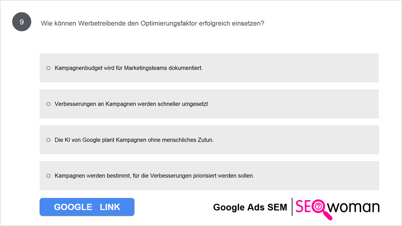Click the question number 9 badge

22,22
